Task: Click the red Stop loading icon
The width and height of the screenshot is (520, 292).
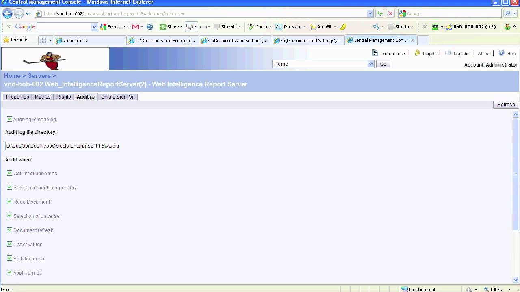Action: 390,13
